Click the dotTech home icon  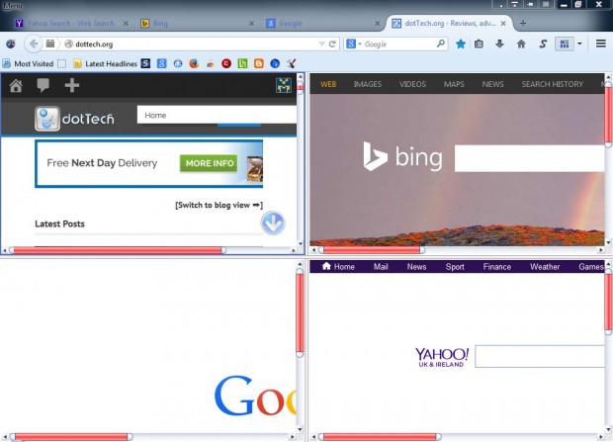point(16,85)
